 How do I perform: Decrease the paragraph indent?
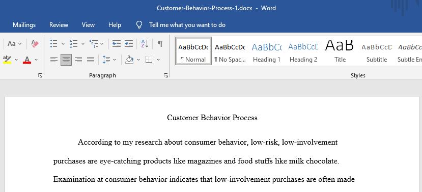[116, 44]
